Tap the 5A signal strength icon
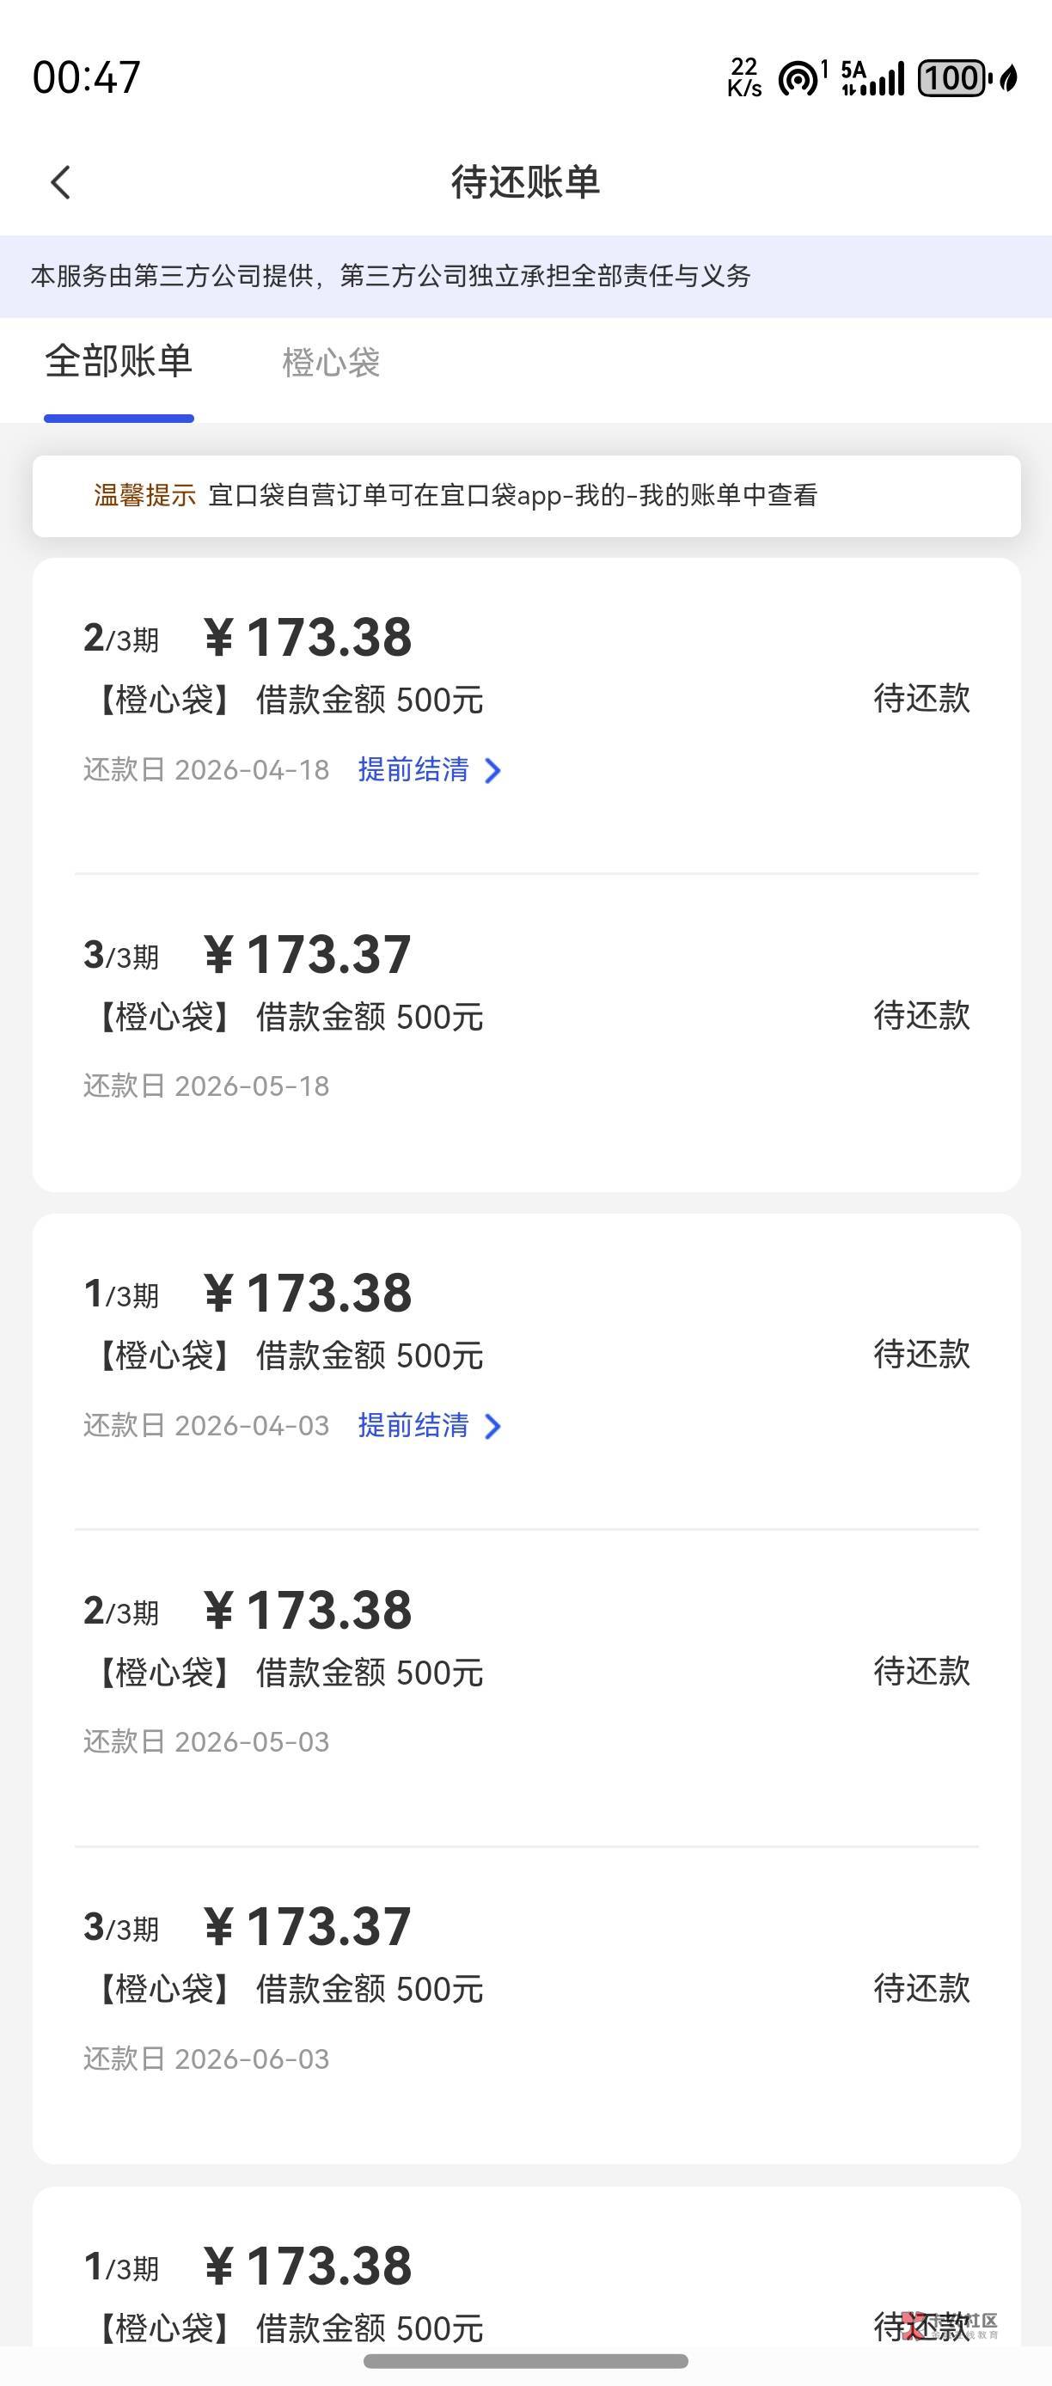This screenshot has width=1052, height=2386. click(872, 79)
